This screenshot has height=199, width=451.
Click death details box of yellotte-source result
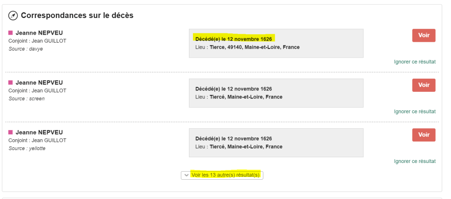point(276,142)
